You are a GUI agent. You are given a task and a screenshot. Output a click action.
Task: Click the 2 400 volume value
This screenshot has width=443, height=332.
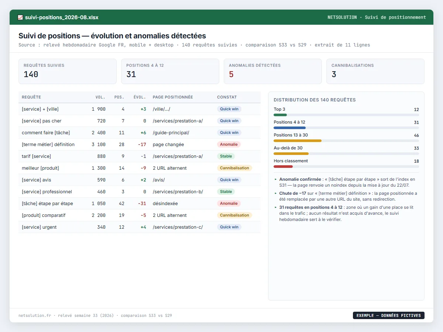tap(99, 133)
